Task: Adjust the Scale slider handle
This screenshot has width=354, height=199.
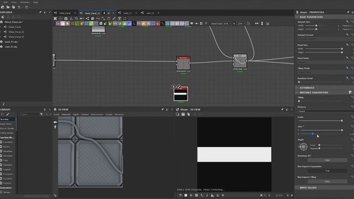Action: click(342, 121)
